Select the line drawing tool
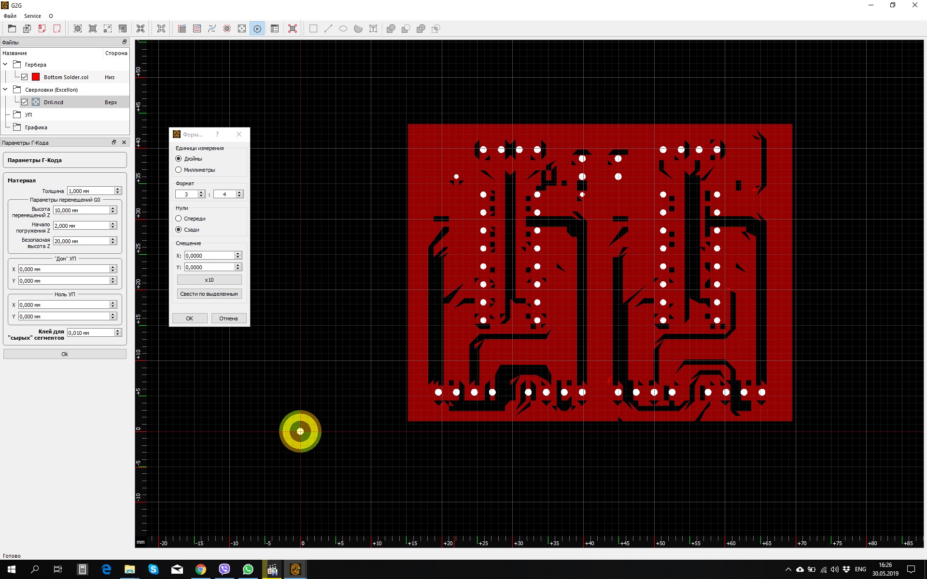Viewport: 927px width, 579px height. [328, 28]
